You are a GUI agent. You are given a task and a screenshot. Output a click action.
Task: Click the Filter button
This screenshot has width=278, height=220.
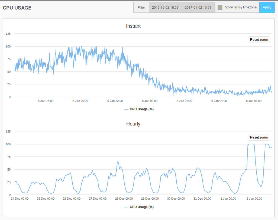[x=141, y=7]
